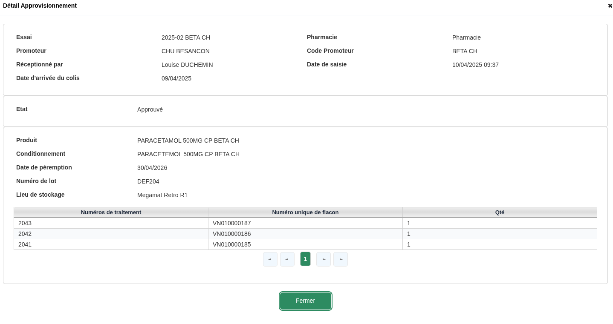
Task: Click the product name PARACETAMOL 500MG CP BETA CH
Action: [x=188, y=140]
